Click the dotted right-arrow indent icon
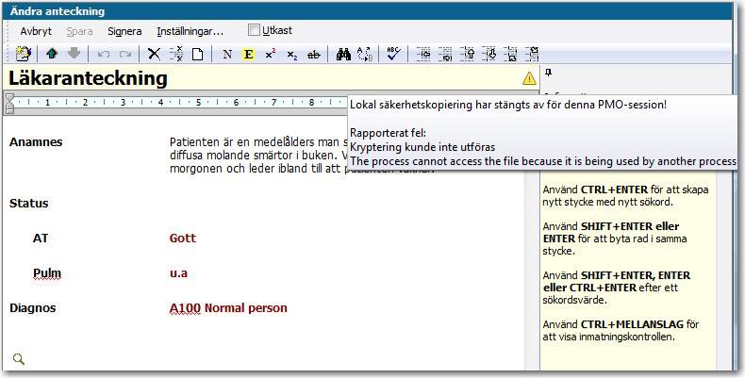 (445, 54)
